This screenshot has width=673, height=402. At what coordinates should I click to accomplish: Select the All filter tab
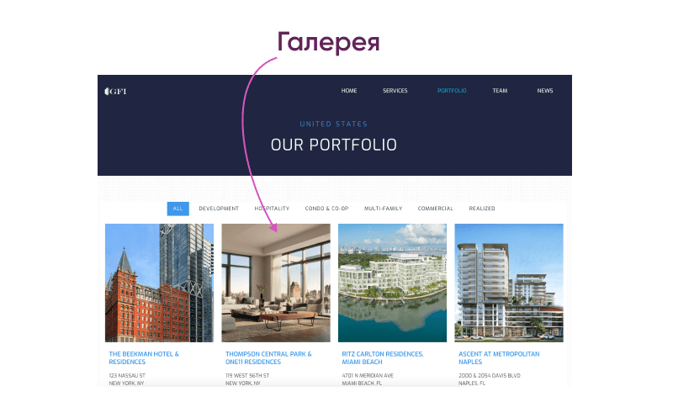click(x=178, y=209)
